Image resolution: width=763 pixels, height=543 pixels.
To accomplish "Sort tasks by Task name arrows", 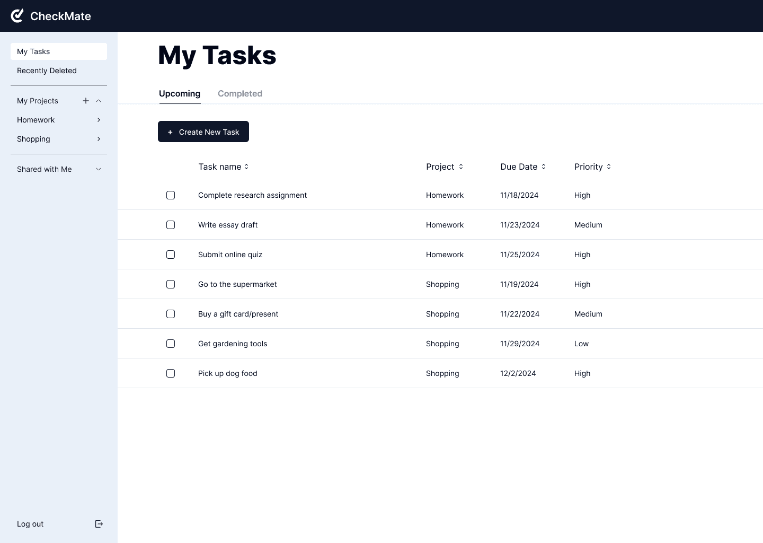I will (x=246, y=167).
